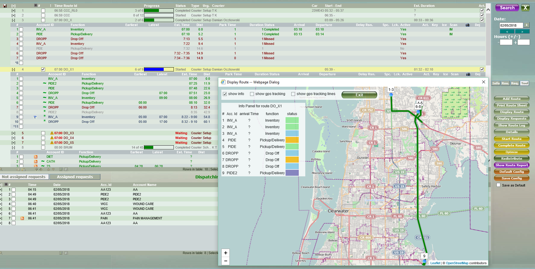Click yellow status swatch for stop 4 PIDE
The height and width of the screenshot is (269, 535).
(x=292, y=140)
